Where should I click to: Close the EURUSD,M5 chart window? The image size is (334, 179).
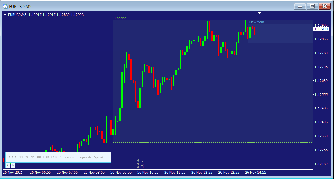click(325, 6)
